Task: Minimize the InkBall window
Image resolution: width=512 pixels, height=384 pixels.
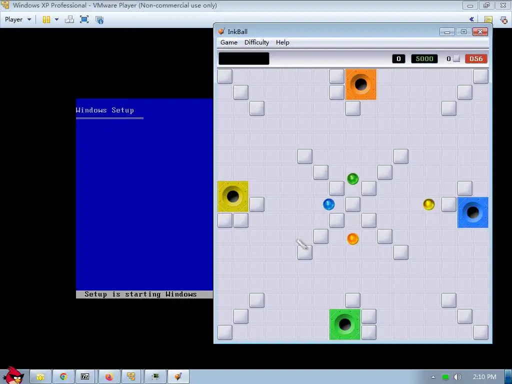Action: click(447, 31)
